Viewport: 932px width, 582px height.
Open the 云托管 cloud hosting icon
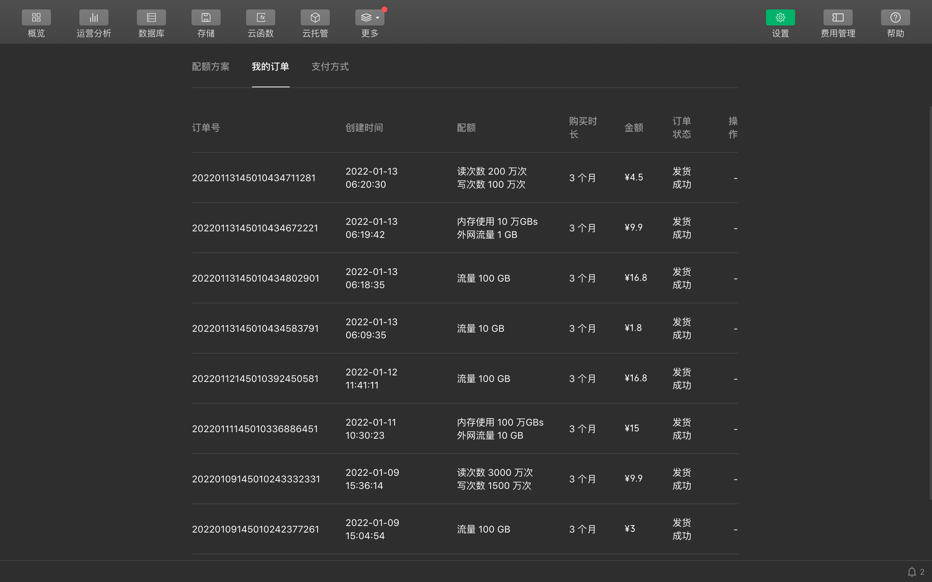point(315,18)
